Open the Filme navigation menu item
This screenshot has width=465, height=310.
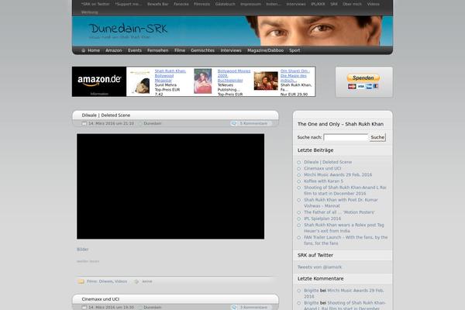(x=180, y=50)
